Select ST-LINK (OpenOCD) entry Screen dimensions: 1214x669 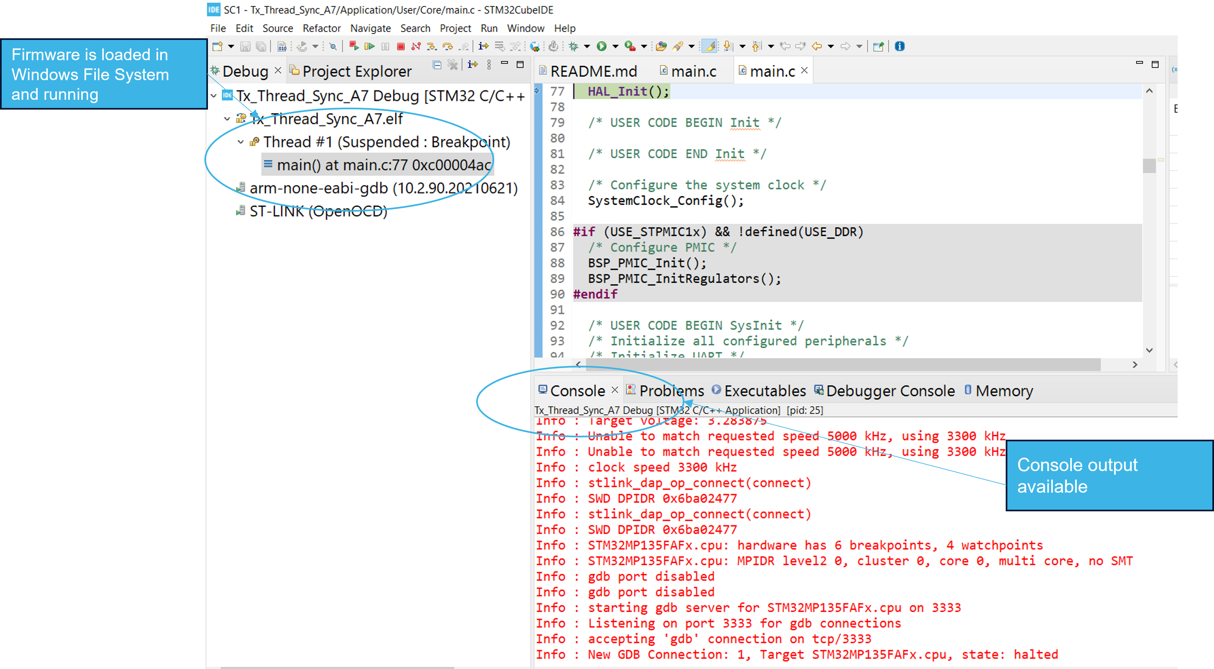point(312,211)
